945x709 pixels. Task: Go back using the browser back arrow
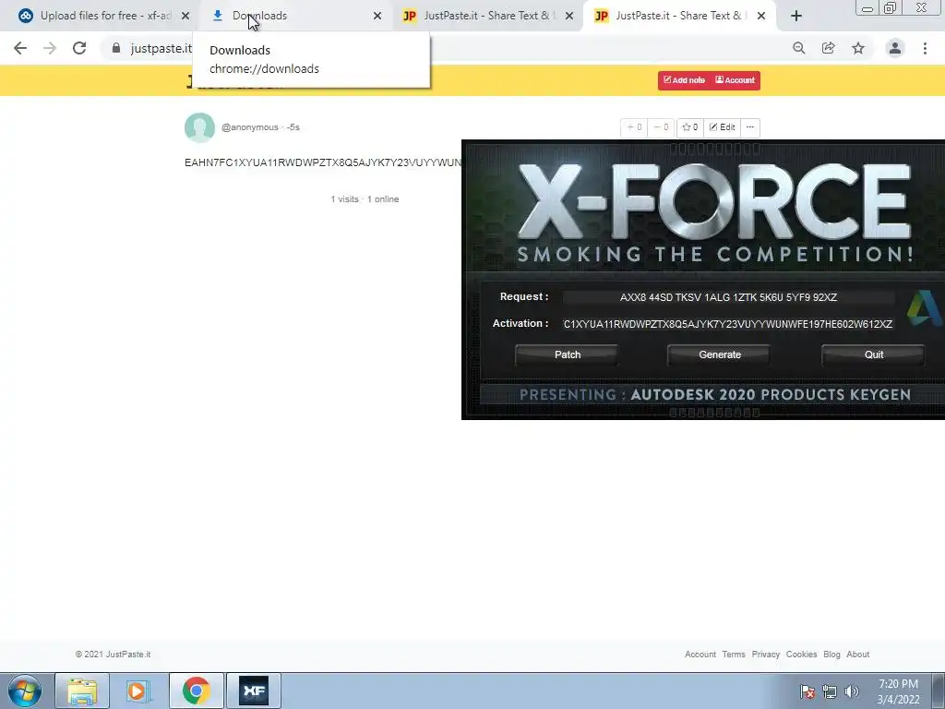[x=20, y=48]
